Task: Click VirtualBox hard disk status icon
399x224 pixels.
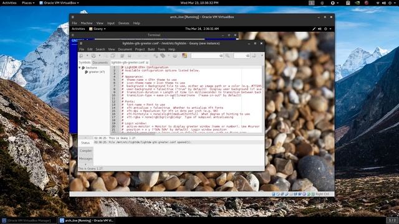Action: click(274, 194)
